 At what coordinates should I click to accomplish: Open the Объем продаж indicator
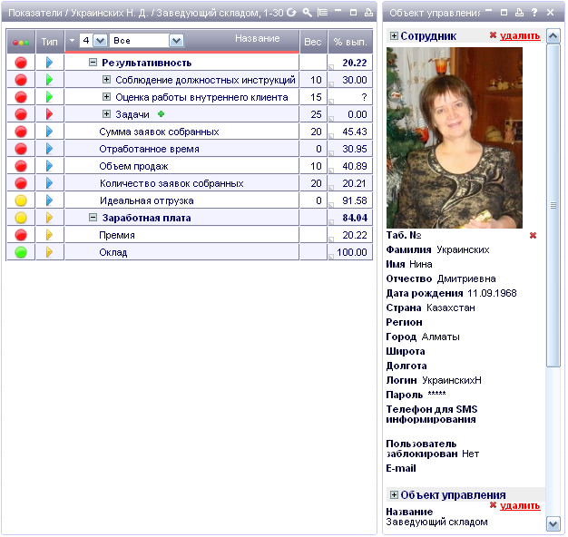click(133, 166)
